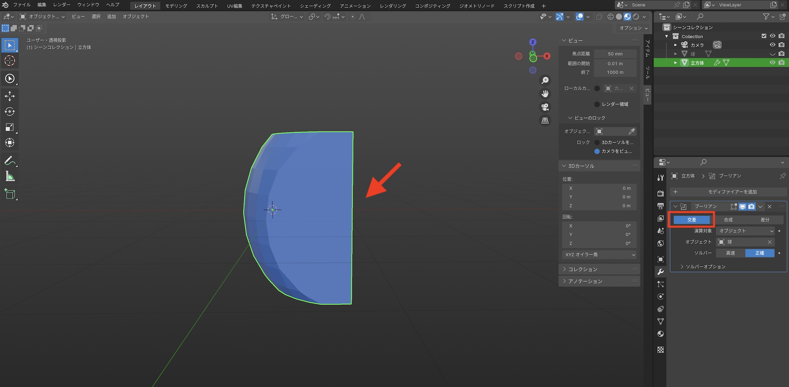
Task: Switch to orthographic grid view icon
Action: point(545,120)
